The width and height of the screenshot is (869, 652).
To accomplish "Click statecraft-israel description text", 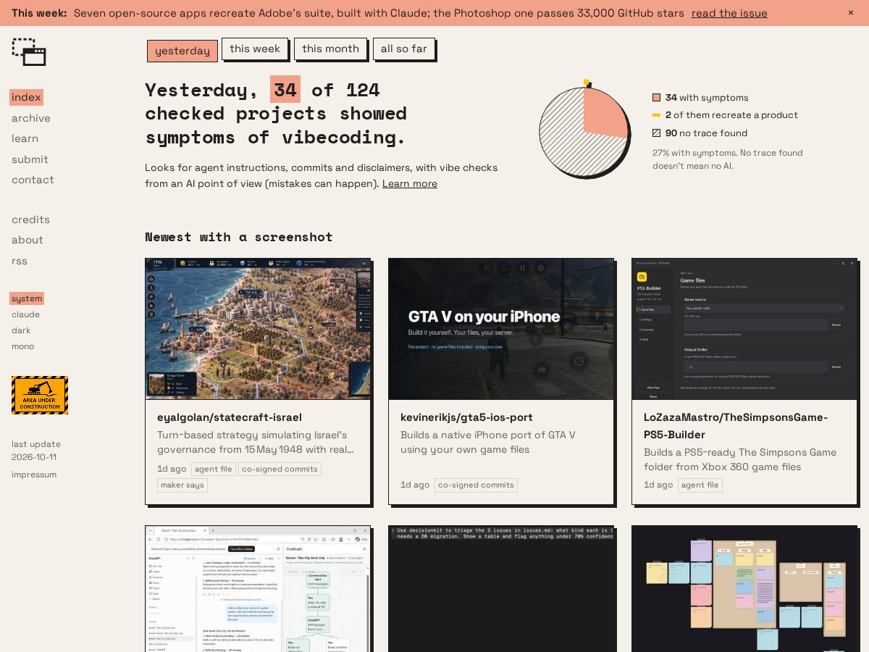I will click(255, 442).
